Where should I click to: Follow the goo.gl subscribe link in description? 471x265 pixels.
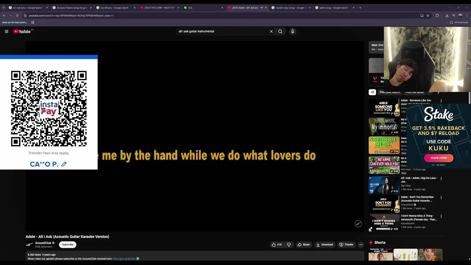(x=124, y=259)
